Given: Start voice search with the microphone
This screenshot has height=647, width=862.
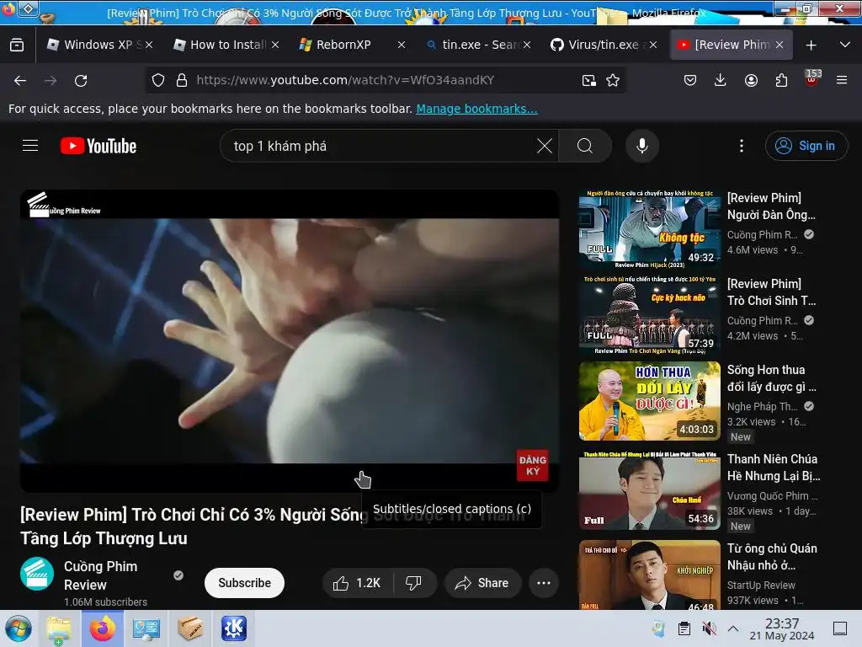Looking at the screenshot, I should [642, 146].
